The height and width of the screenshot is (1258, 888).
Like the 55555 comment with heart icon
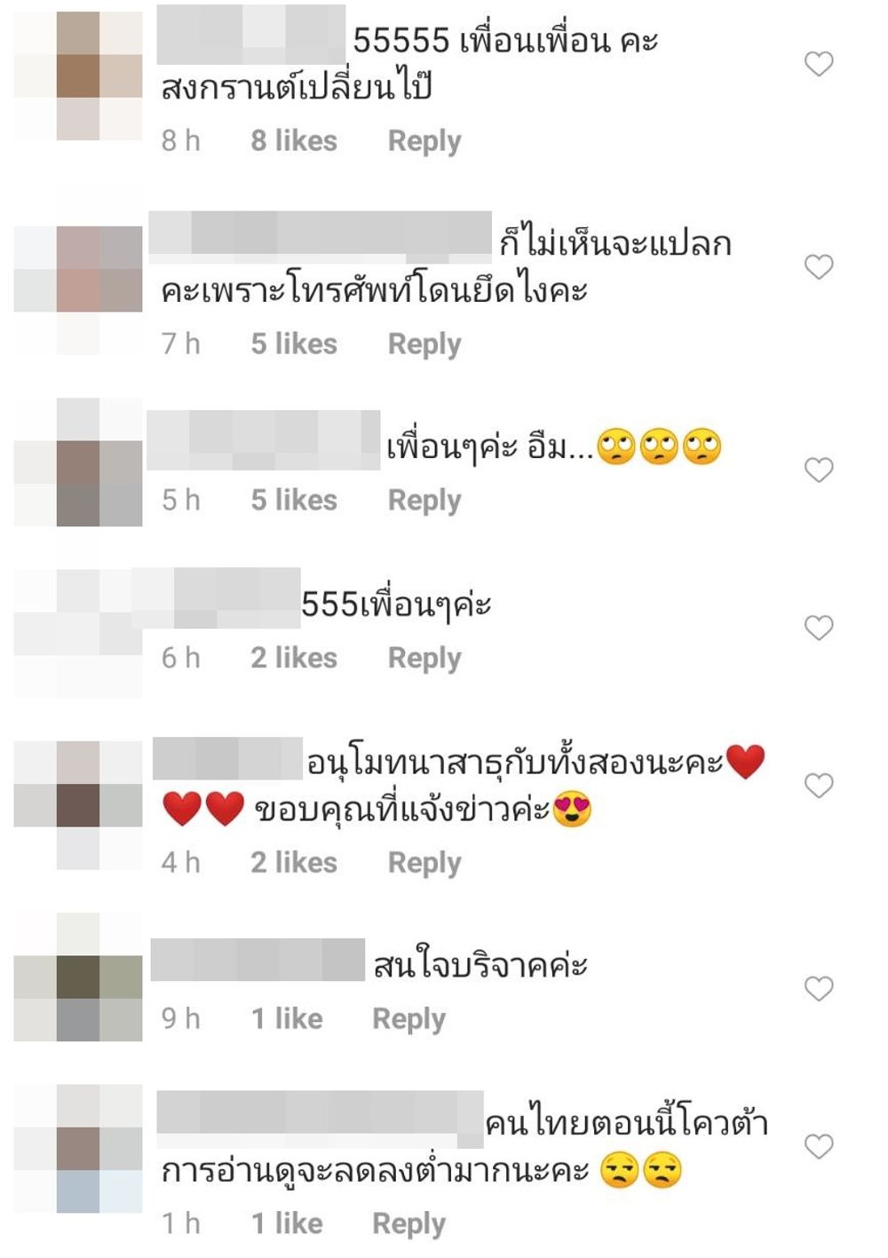(819, 64)
